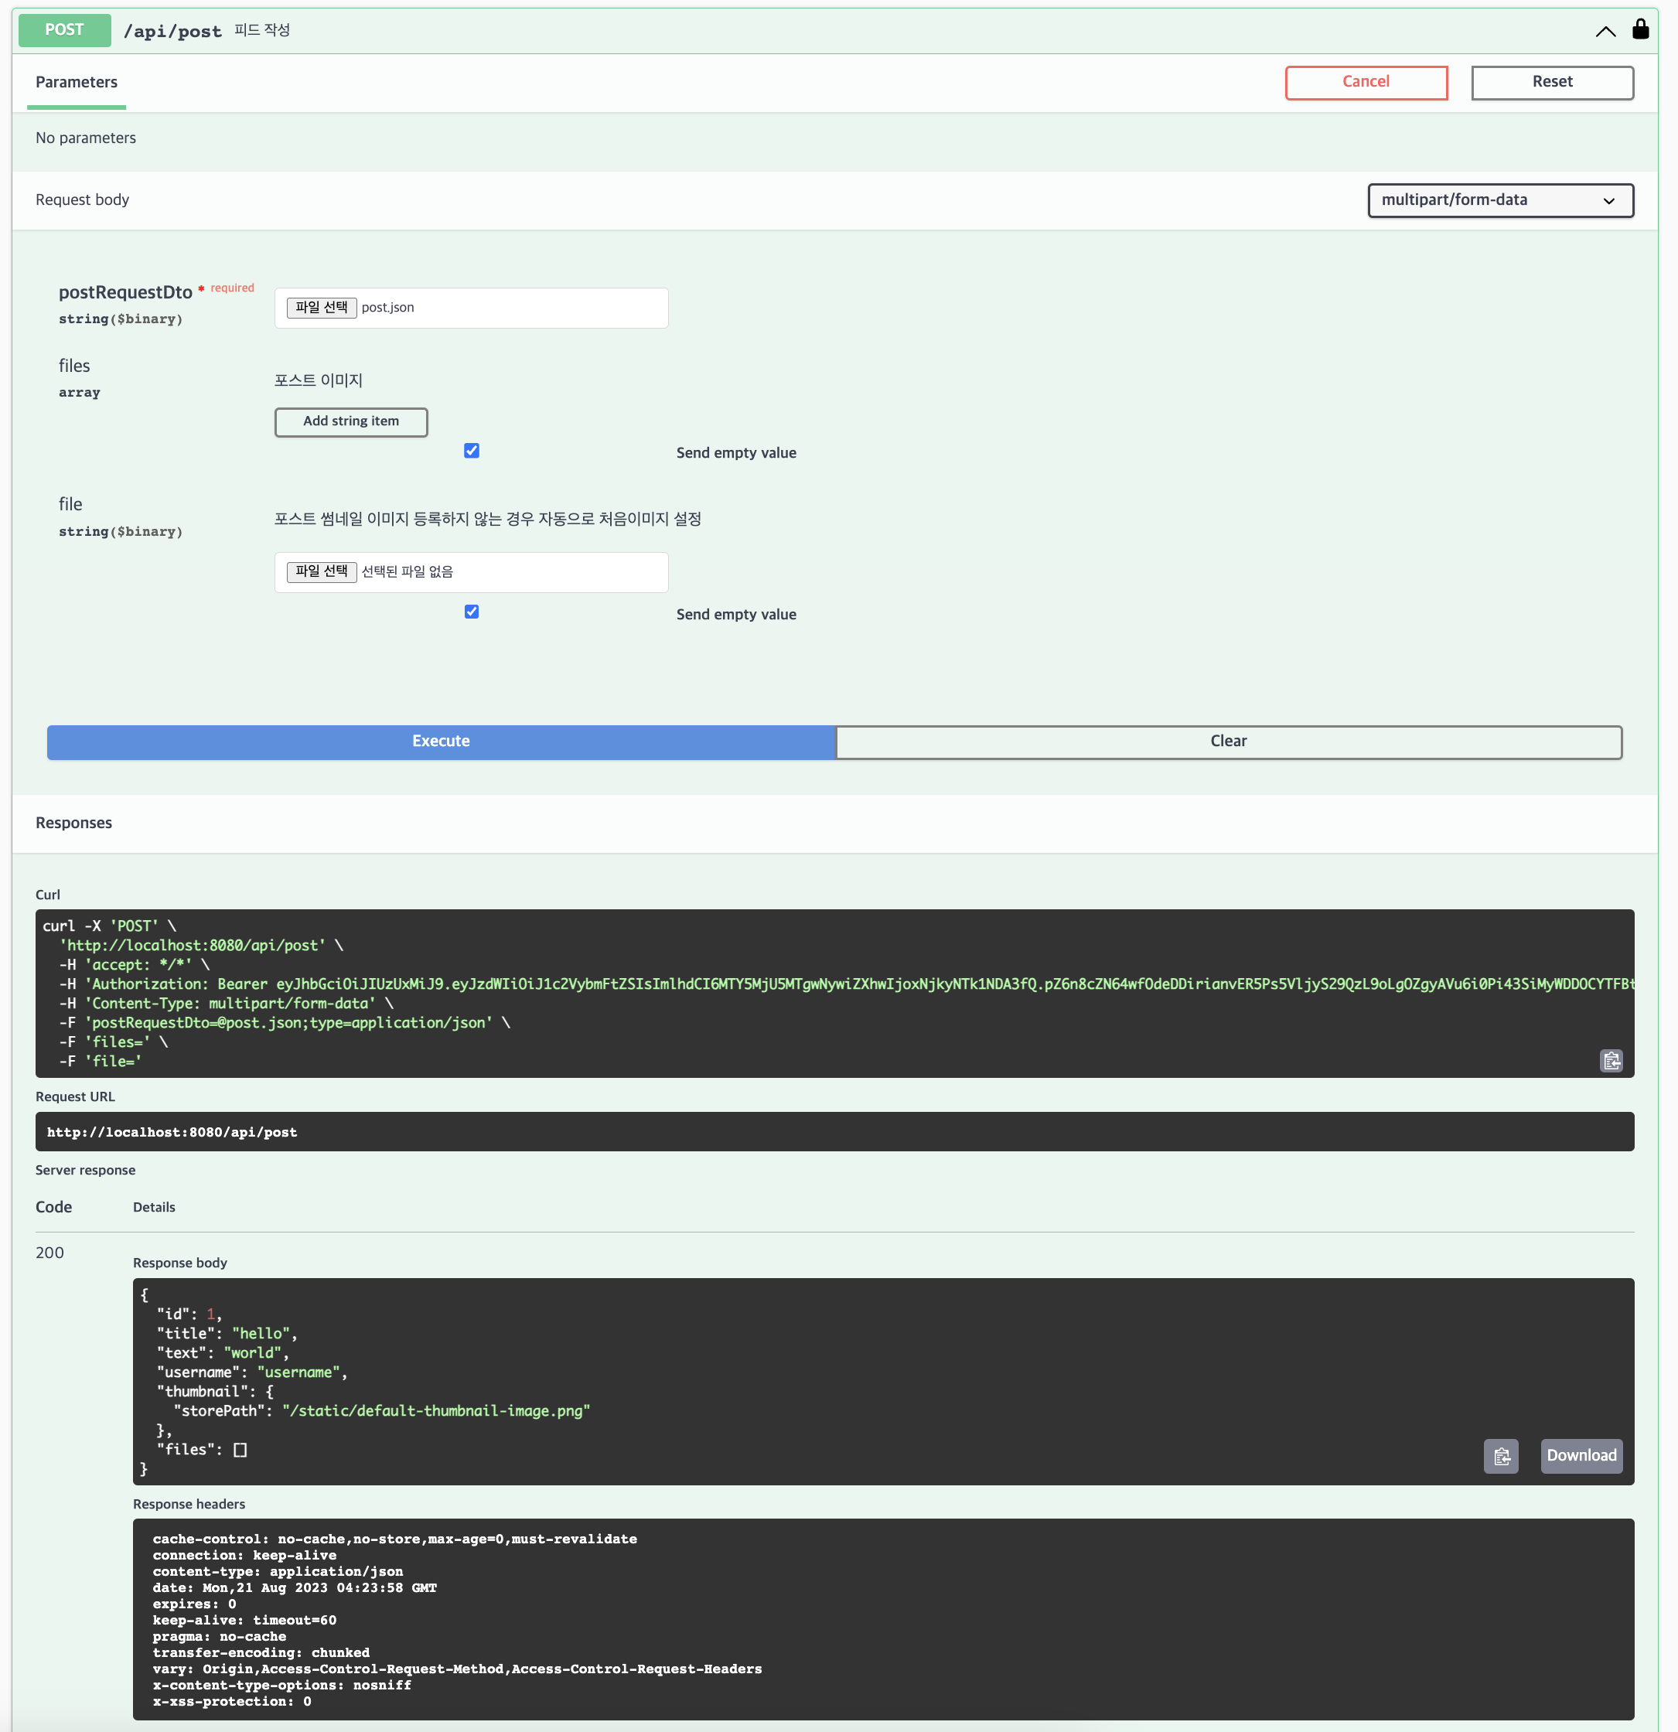This screenshot has height=1732, width=1678.
Task: Collapse the /api/post operation chevron
Action: coord(1605,31)
